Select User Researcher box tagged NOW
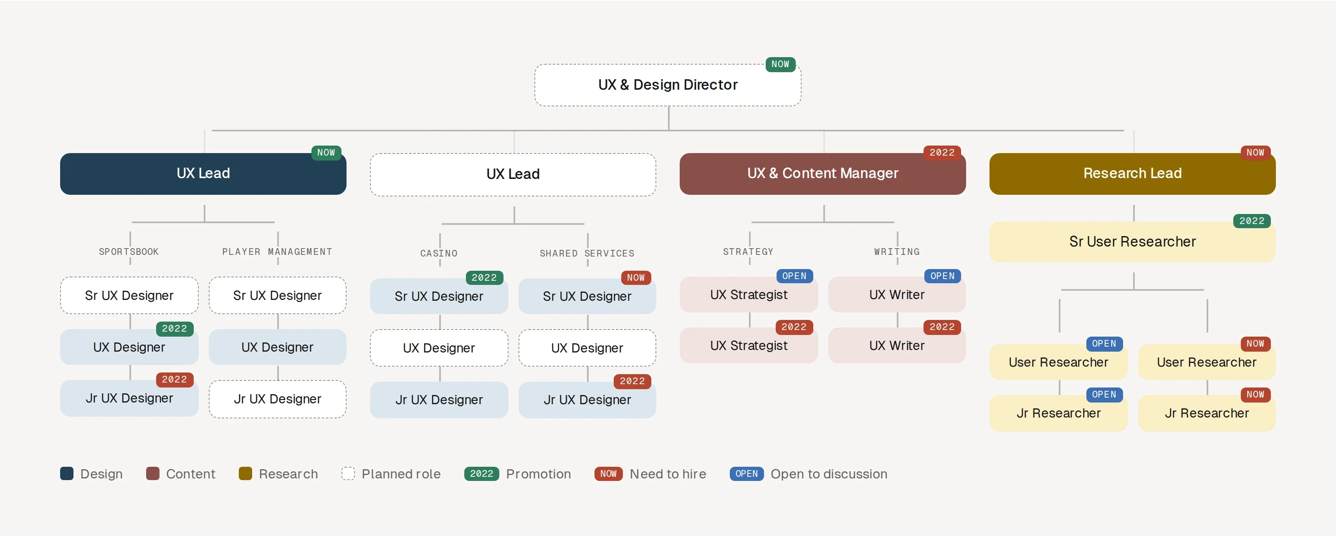Image resolution: width=1336 pixels, height=536 pixels. [x=1206, y=362]
